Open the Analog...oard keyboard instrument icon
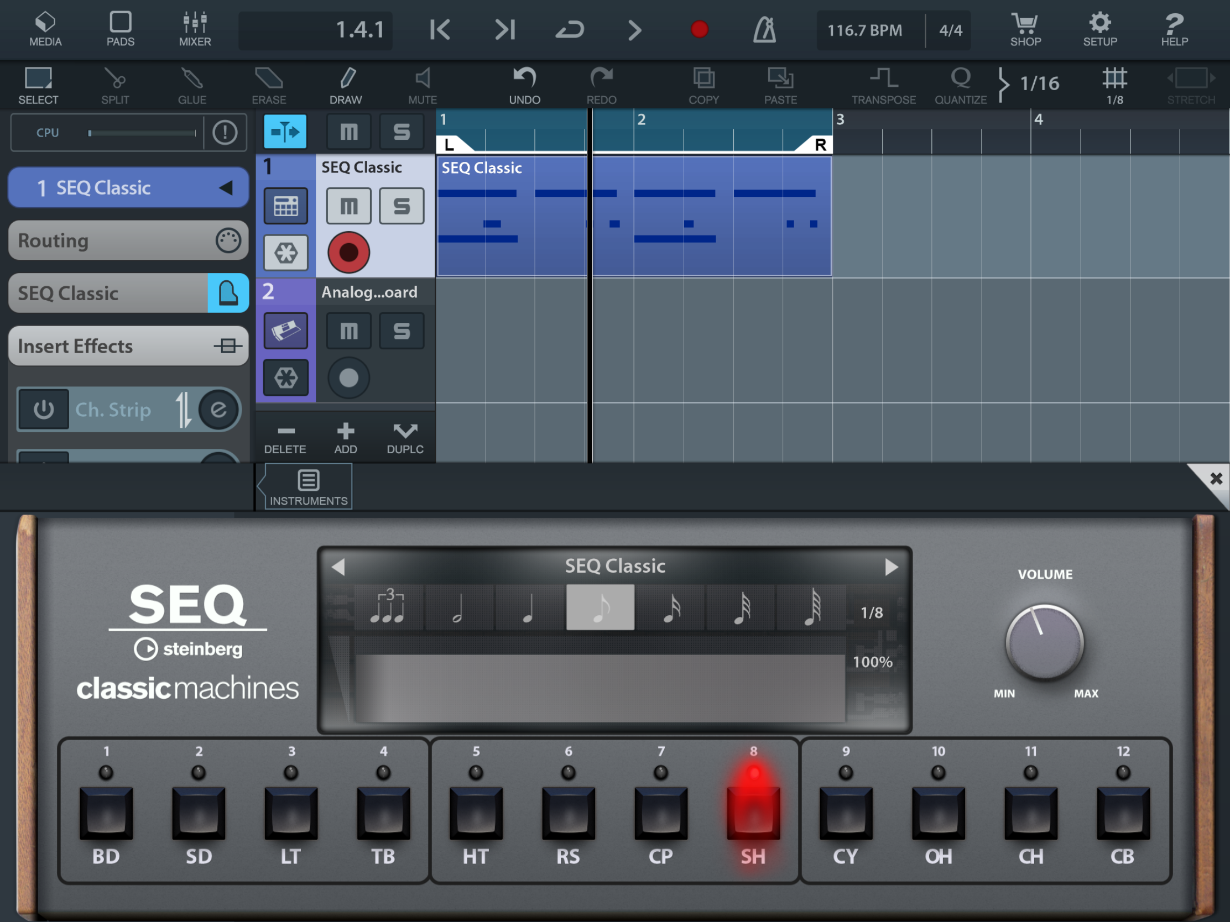 [286, 331]
